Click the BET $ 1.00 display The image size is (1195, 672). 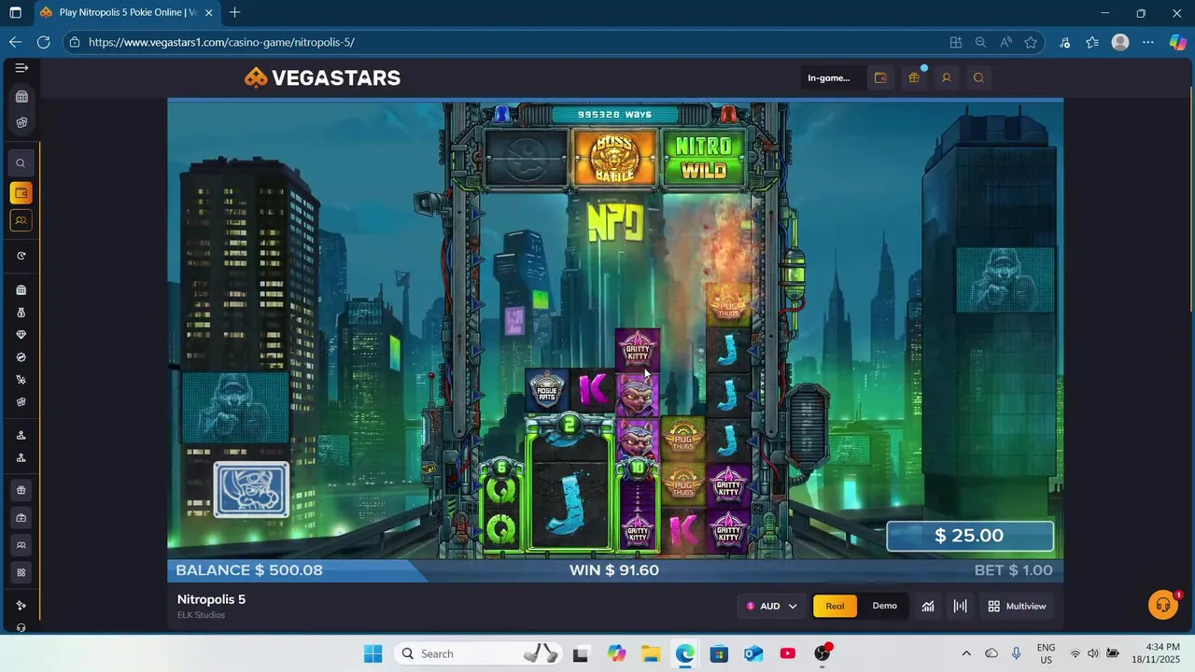(1013, 570)
